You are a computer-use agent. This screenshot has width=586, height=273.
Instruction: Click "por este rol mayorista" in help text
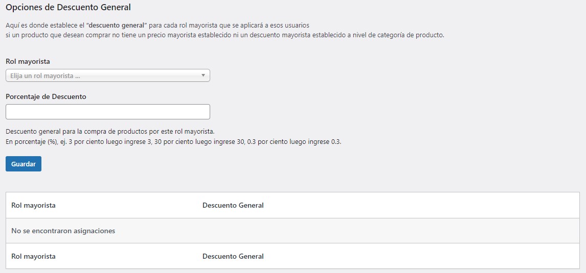[x=182, y=131]
